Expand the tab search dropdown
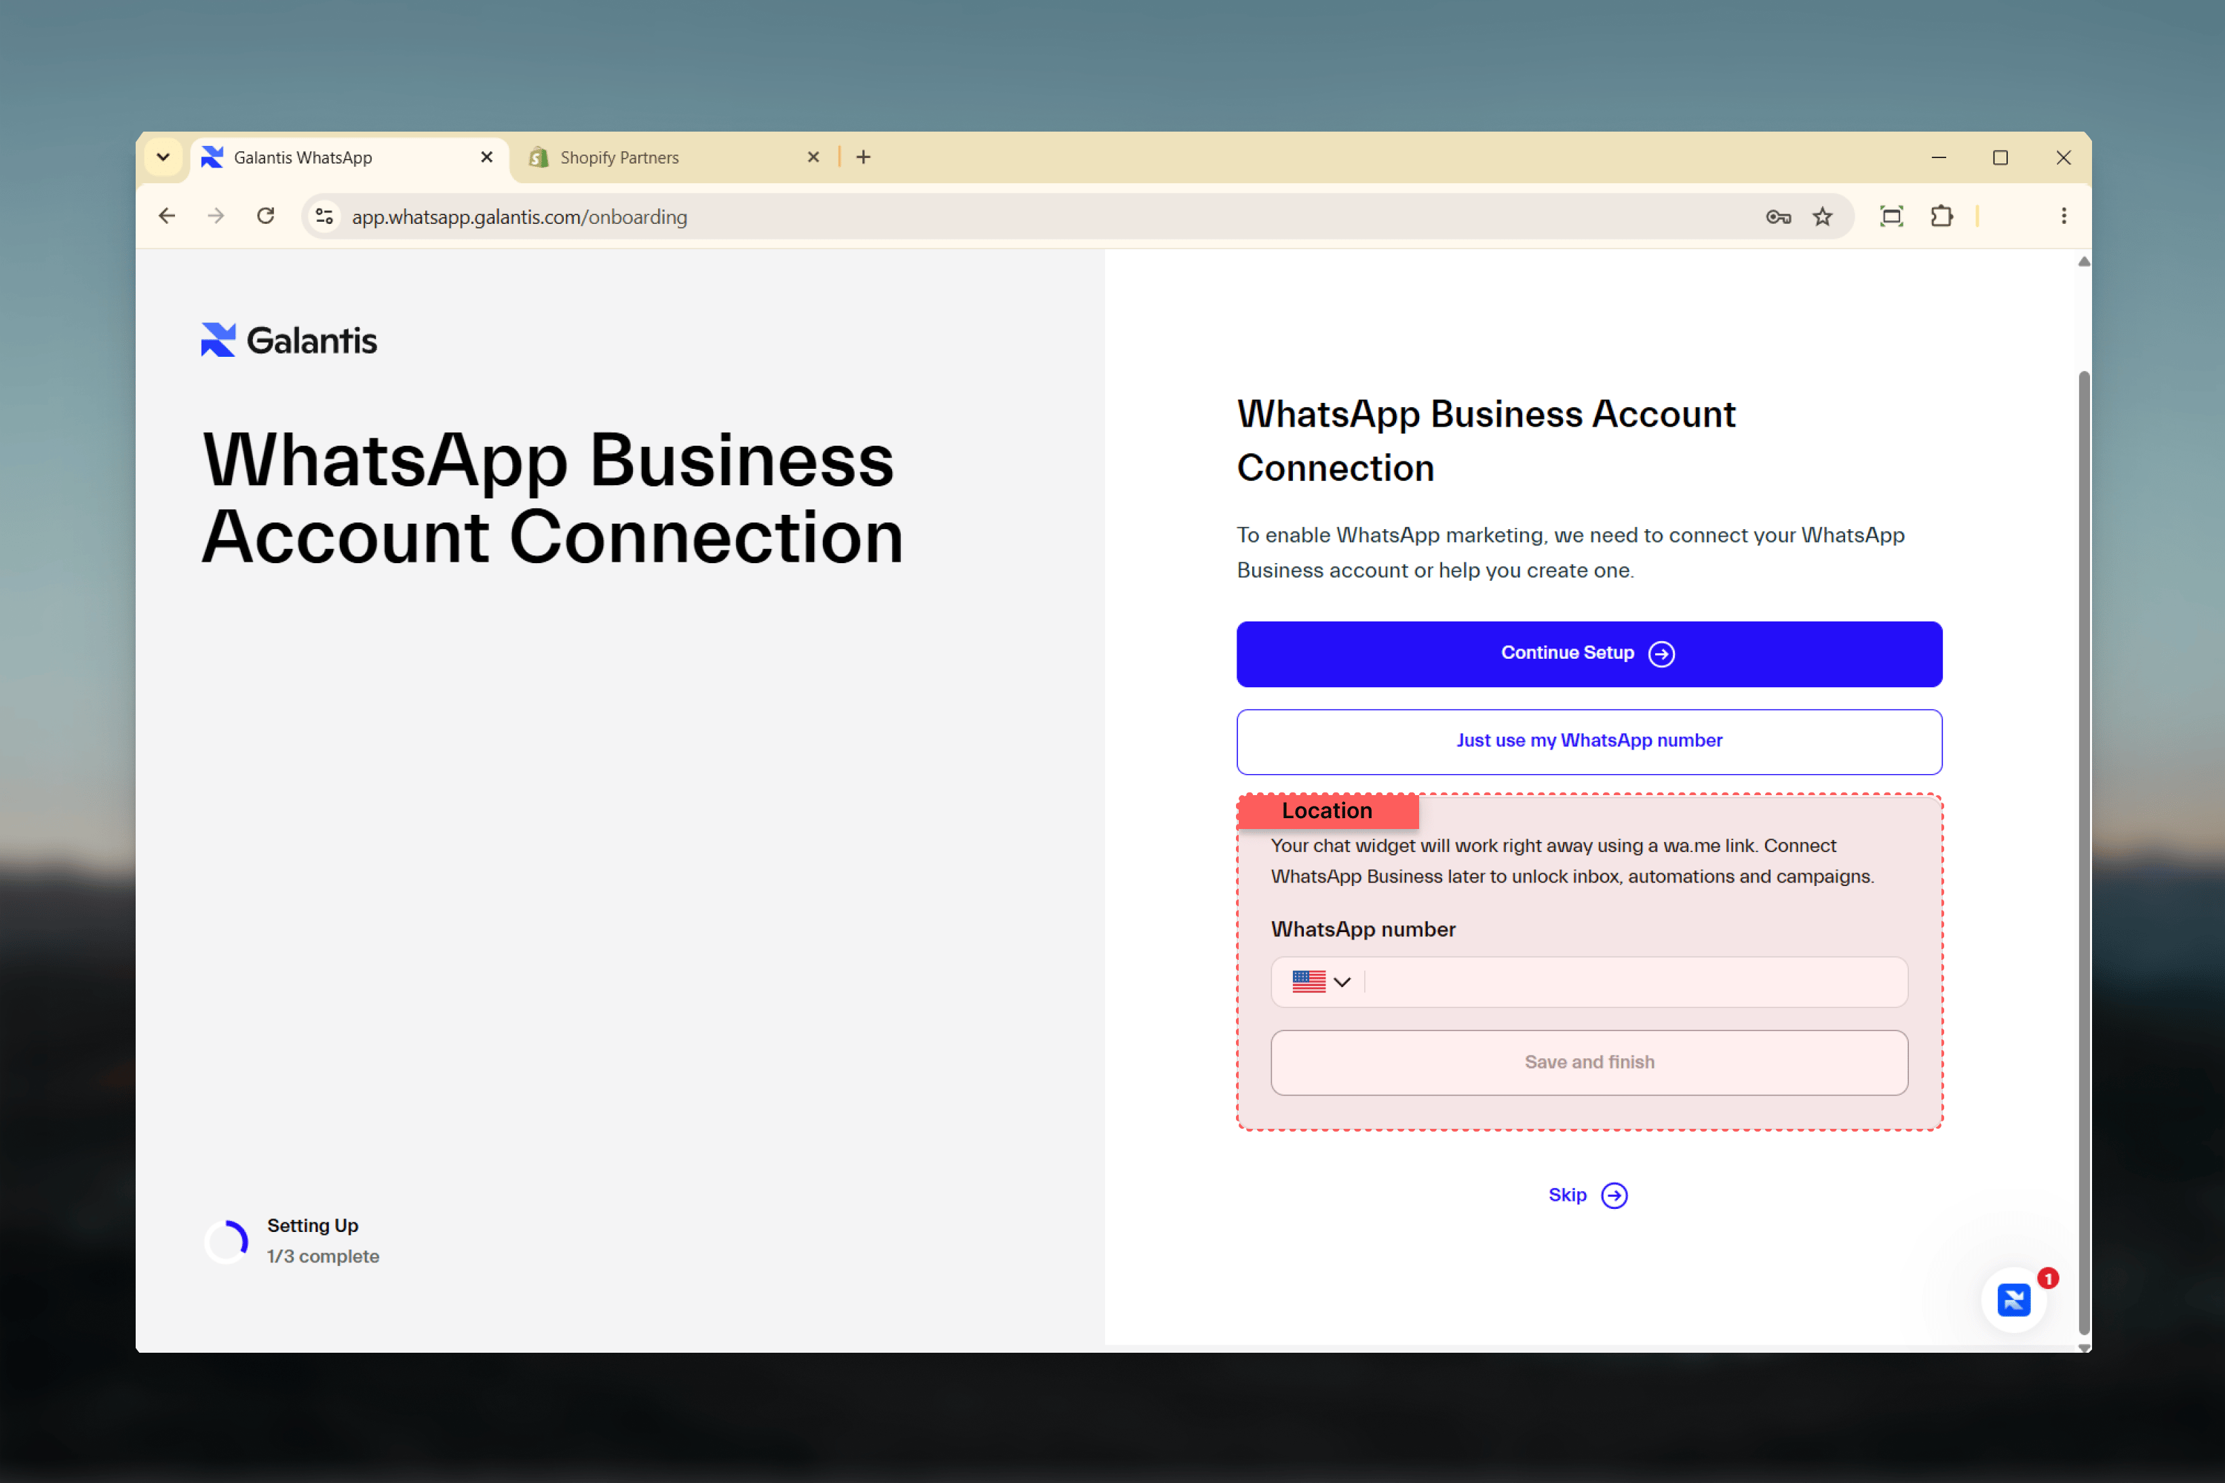Image resolution: width=2225 pixels, height=1483 pixels. pyautogui.click(x=163, y=157)
